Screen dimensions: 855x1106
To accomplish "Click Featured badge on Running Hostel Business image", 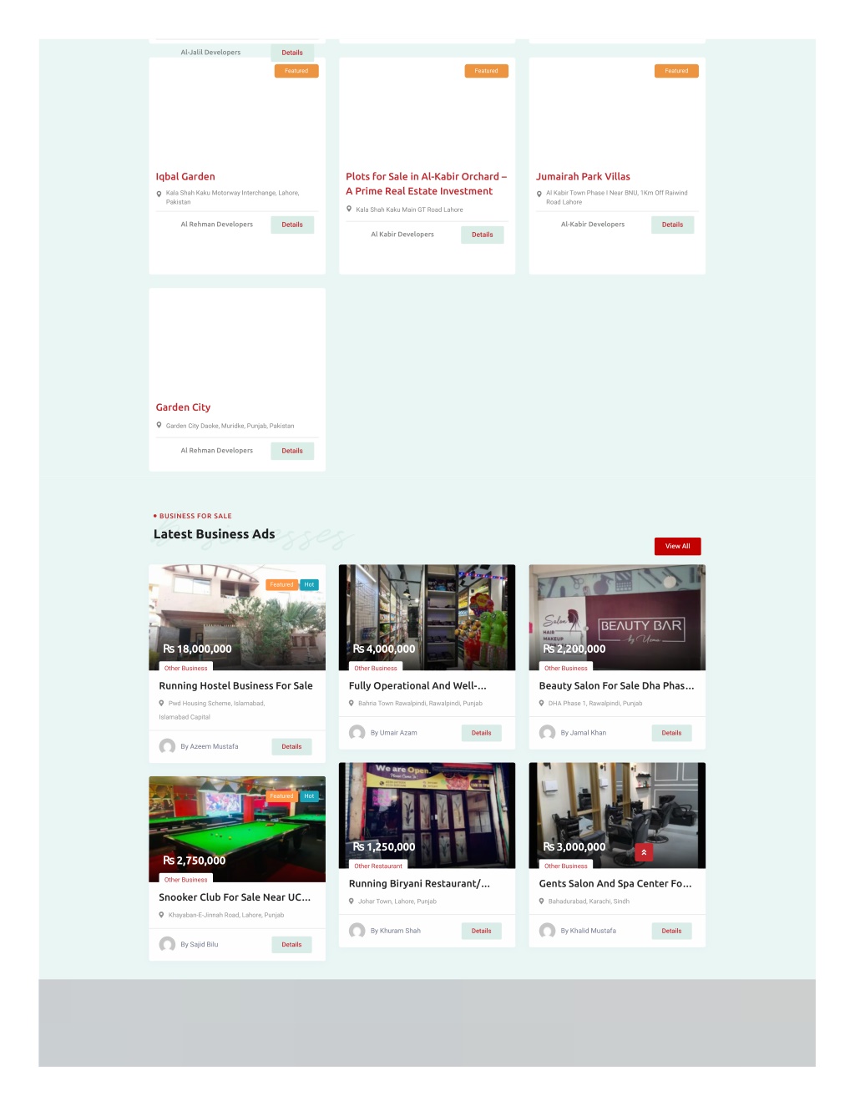I will 282,584.
